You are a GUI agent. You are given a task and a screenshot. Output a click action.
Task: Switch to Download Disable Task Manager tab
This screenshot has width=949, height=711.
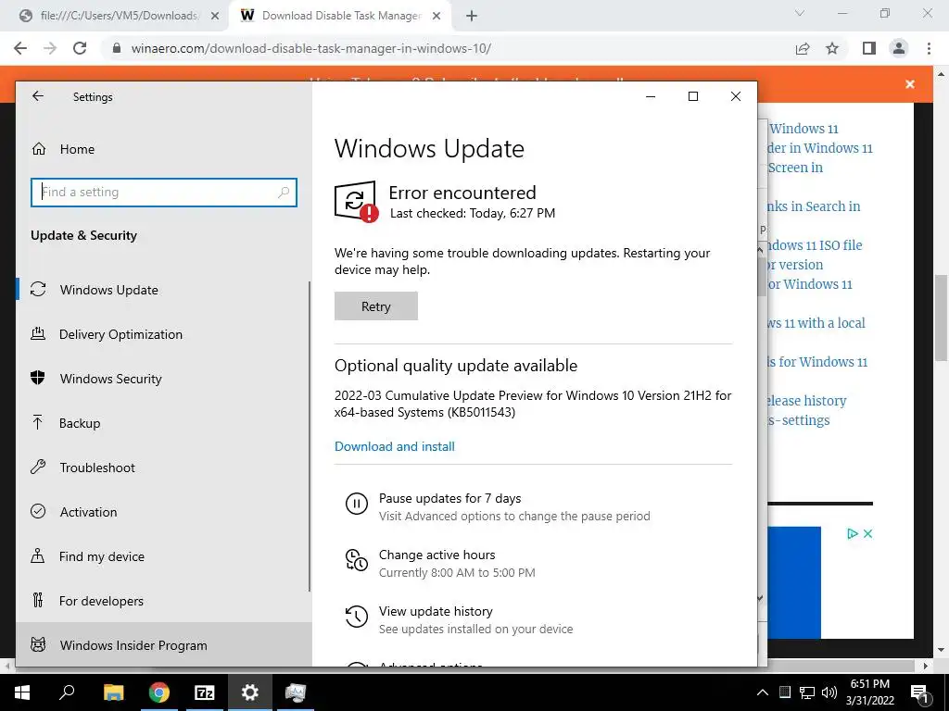(341, 16)
